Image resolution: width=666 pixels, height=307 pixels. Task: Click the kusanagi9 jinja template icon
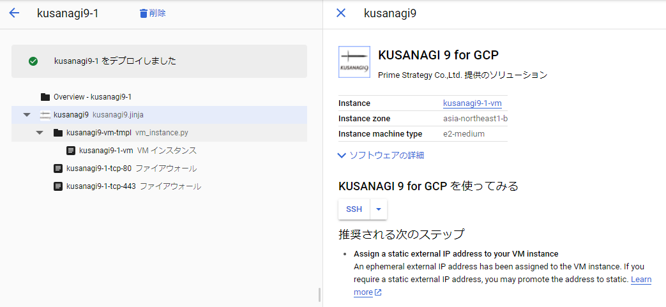45,115
